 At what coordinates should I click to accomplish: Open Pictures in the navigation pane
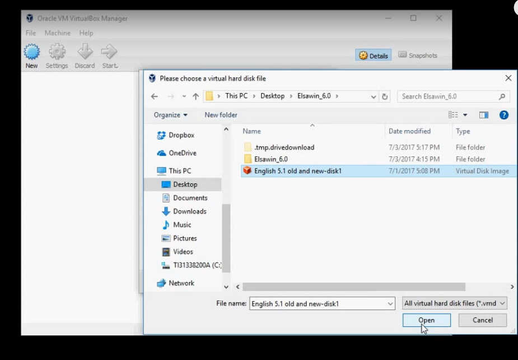179,238
